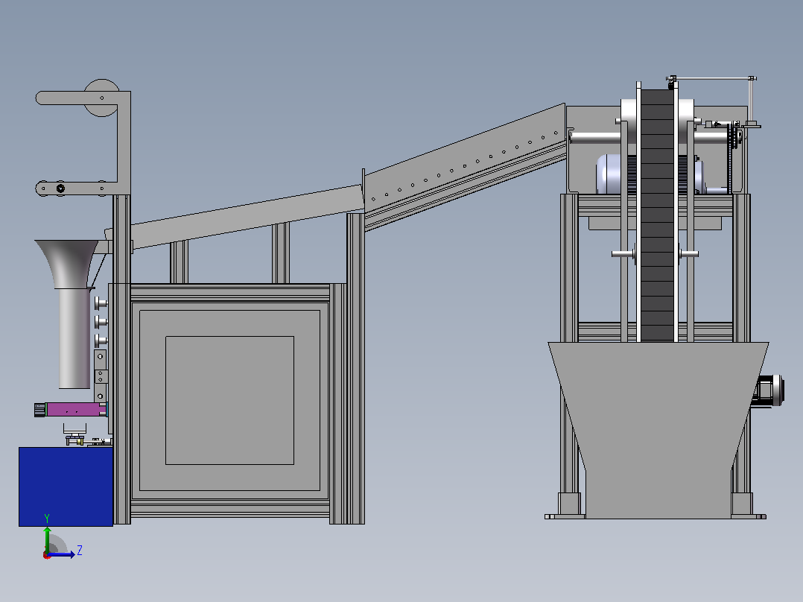Image resolution: width=803 pixels, height=602 pixels.
Task: Select the blue box at the machine base
Action: [66, 487]
